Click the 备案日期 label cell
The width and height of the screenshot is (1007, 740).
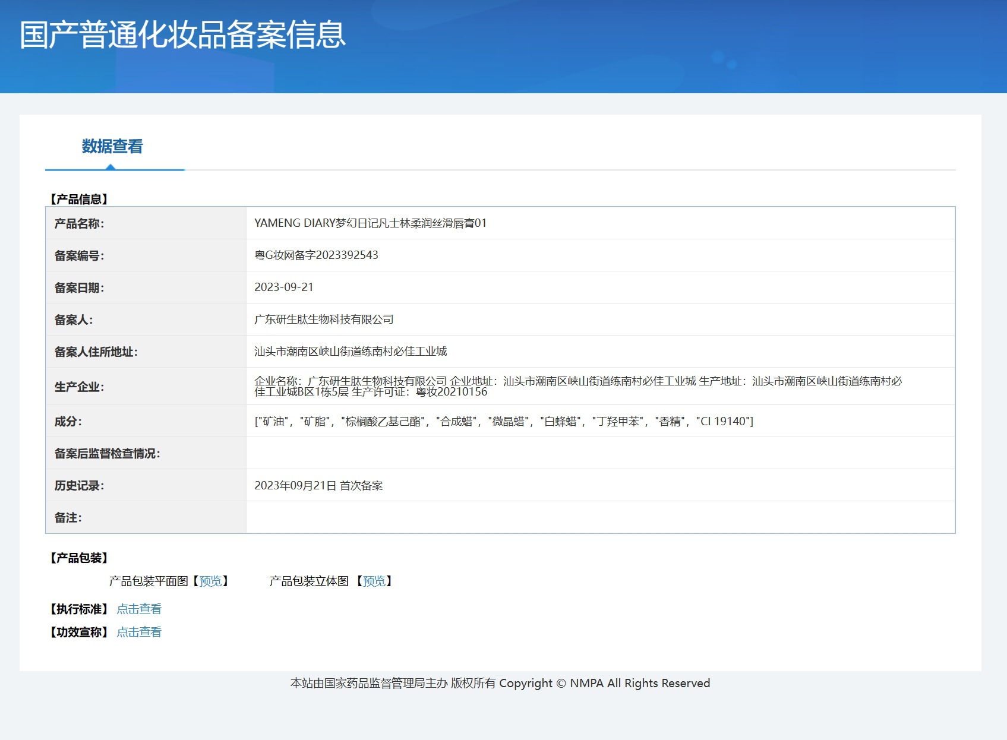coord(146,287)
